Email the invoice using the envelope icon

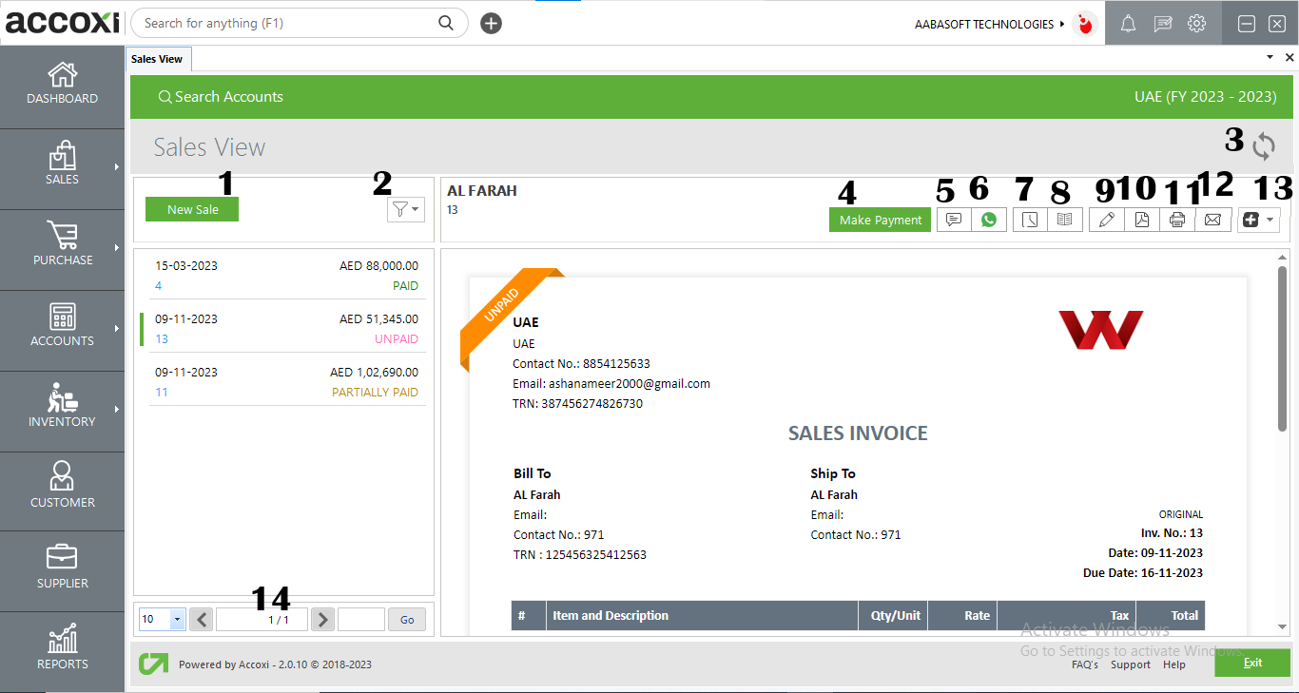(x=1212, y=220)
